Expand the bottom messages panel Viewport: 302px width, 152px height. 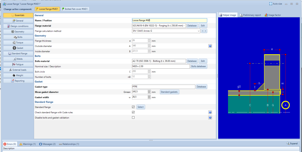[x=292, y=143]
